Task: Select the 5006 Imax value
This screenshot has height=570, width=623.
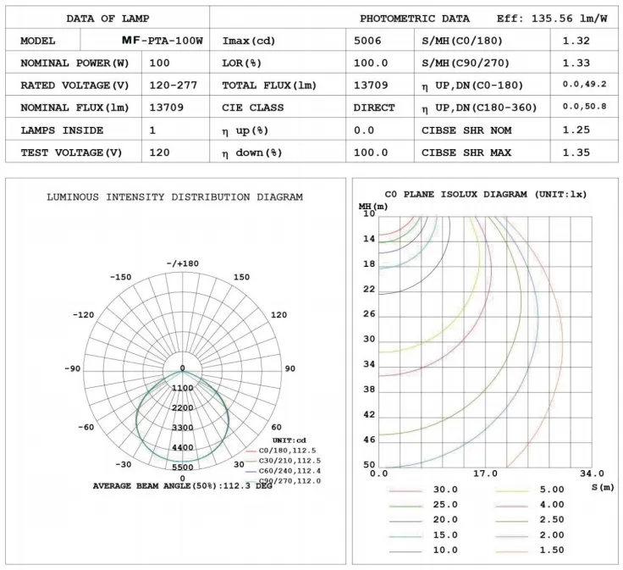Action: coord(367,41)
